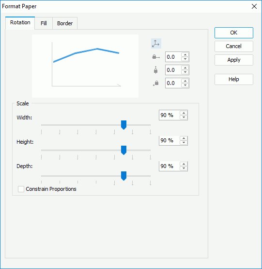The width and height of the screenshot is (262, 269).
Task: Click the horizontal rotation 0.0 input field
Action: (173, 57)
